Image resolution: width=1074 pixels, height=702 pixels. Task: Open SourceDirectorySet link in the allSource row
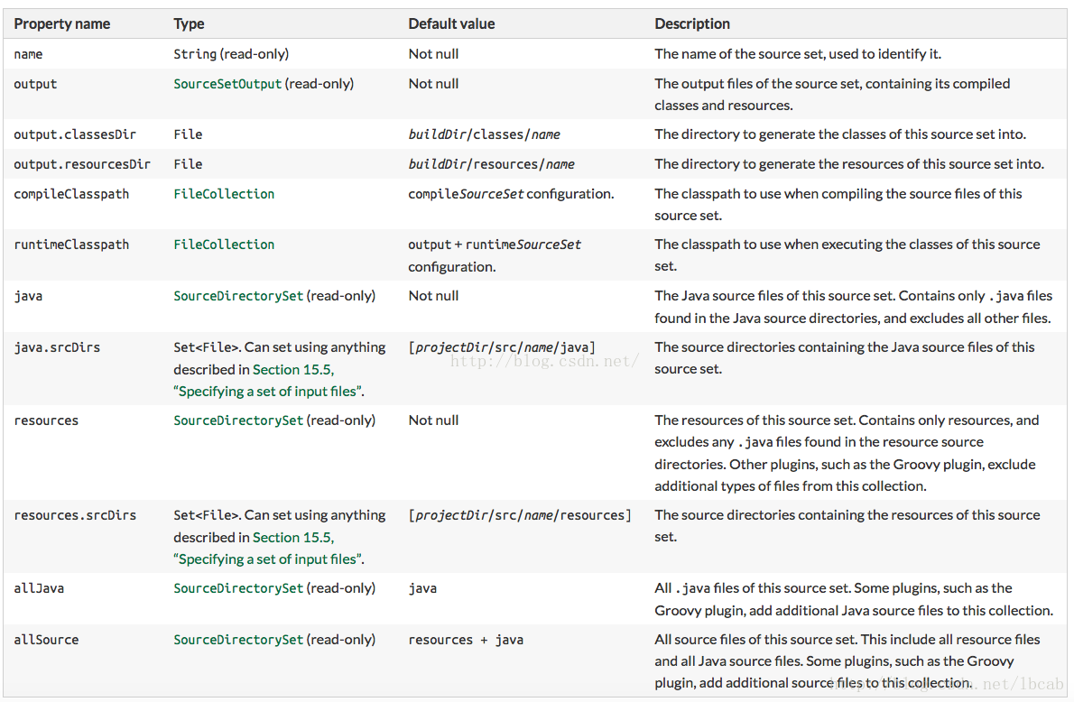[238, 640]
